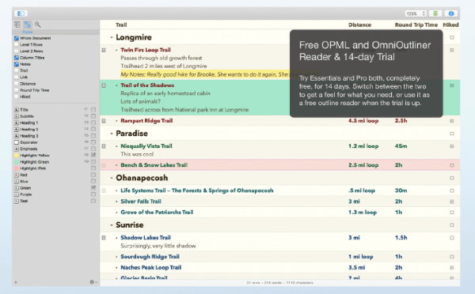
Task: Open the Contents outline tab icon
Action: (x=17, y=24)
